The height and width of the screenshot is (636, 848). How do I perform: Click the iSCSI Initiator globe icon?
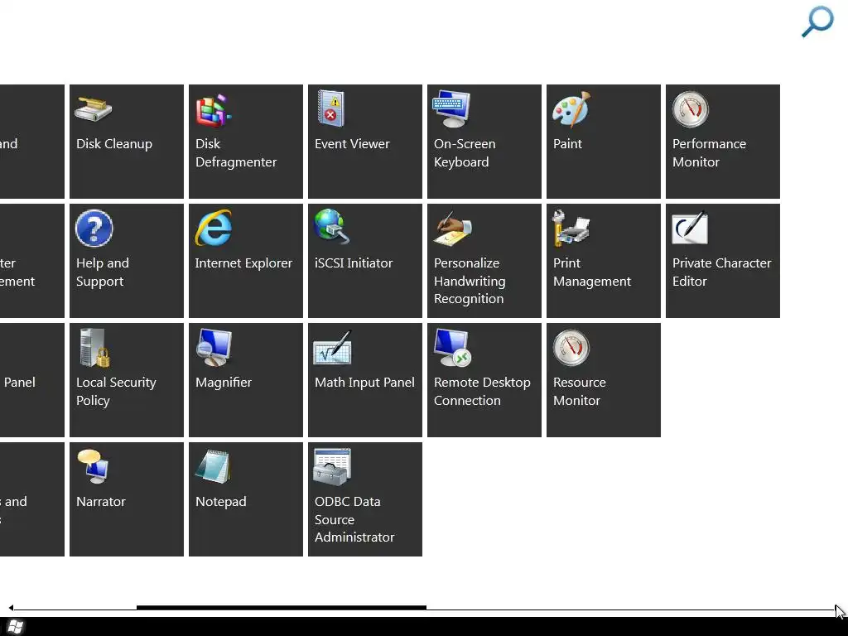332,227
